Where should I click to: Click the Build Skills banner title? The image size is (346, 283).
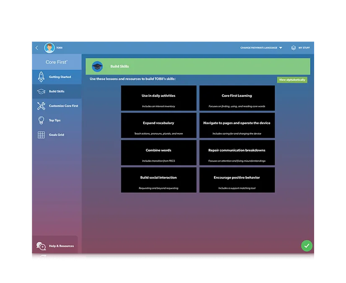(120, 66)
